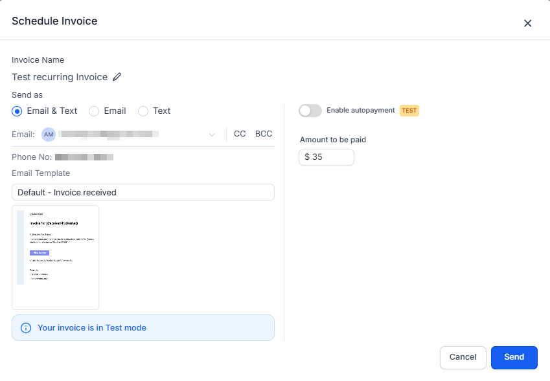Add BCC recipients
550x381 pixels.
[x=264, y=134]
